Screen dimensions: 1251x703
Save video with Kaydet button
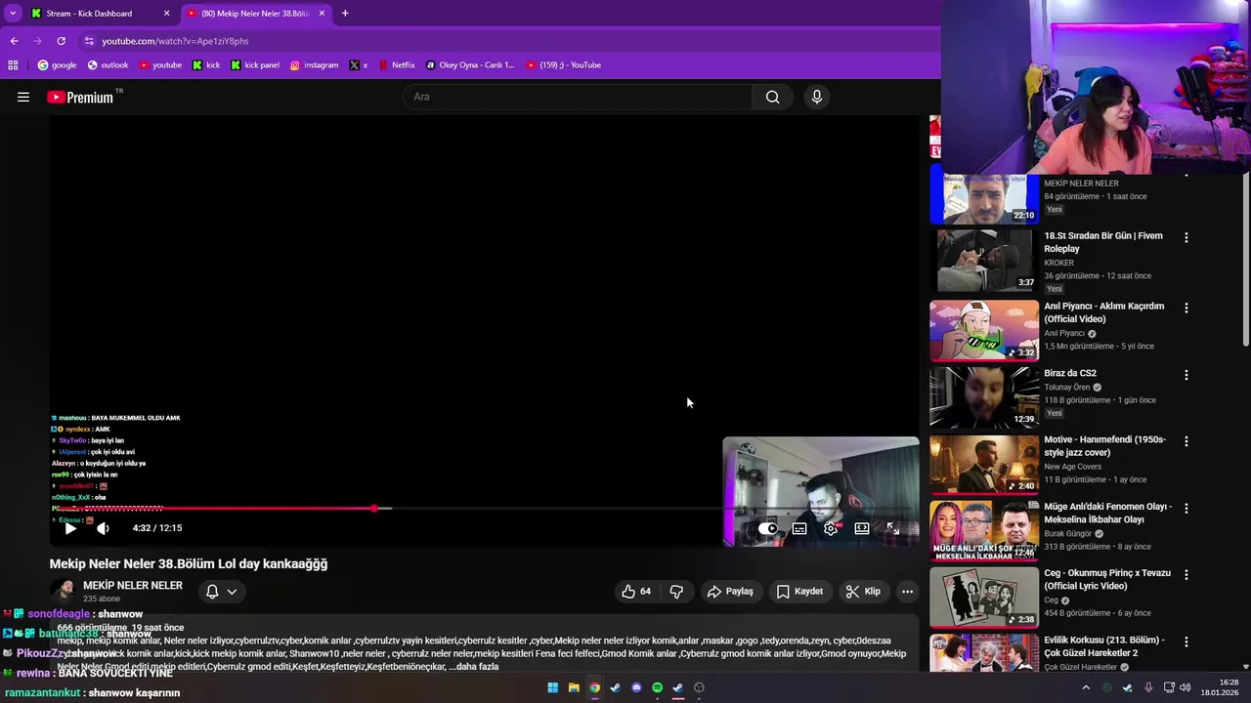coord(799,591)
